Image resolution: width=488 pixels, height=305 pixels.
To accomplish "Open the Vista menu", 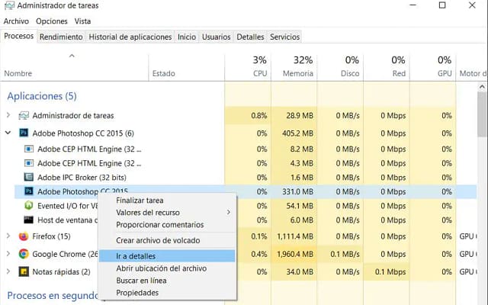I will (82, 21).
